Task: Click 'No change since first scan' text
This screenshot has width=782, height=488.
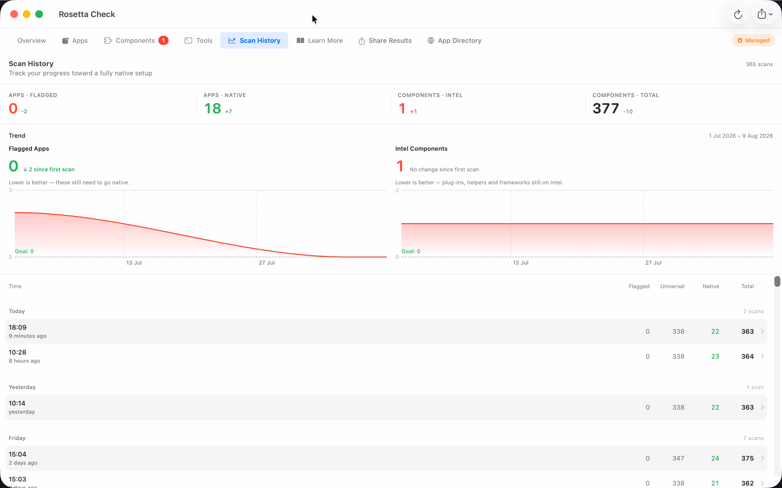Action: click(444, 169)
